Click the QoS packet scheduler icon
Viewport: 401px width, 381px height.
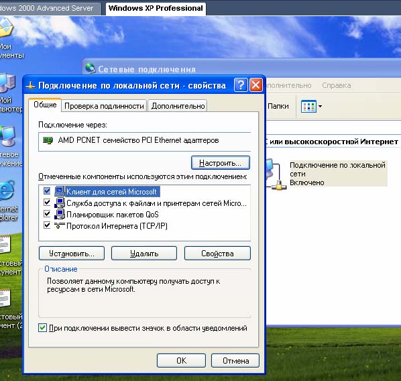click(60, 214)
